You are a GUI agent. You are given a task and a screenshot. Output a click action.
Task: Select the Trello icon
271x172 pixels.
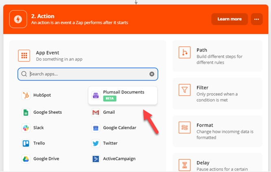pyautogui.click(x=26, y=143)
